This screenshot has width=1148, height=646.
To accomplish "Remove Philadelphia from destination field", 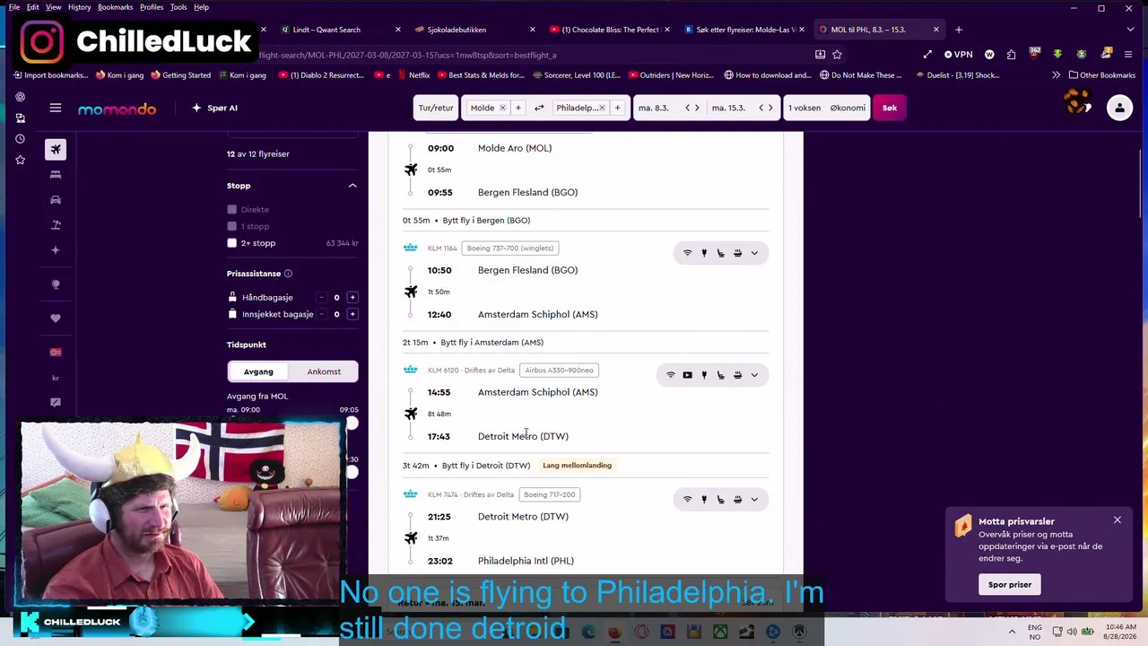I will pyautogui.click(x=602, y=108).
